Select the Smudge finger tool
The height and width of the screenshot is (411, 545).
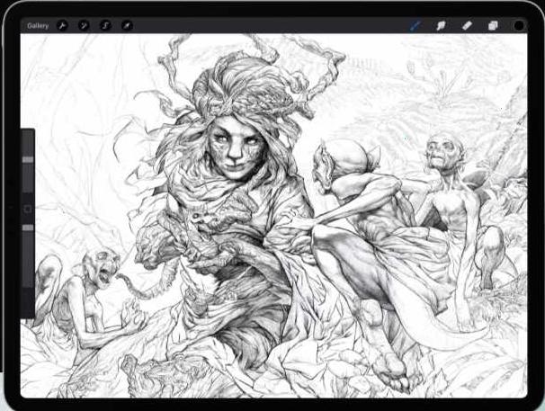point(441,25)
